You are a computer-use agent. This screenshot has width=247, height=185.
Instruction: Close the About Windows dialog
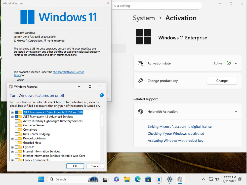coord(108,3)
